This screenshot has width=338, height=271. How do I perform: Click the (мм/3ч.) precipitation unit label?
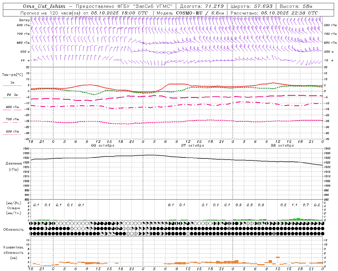(14, 203)
